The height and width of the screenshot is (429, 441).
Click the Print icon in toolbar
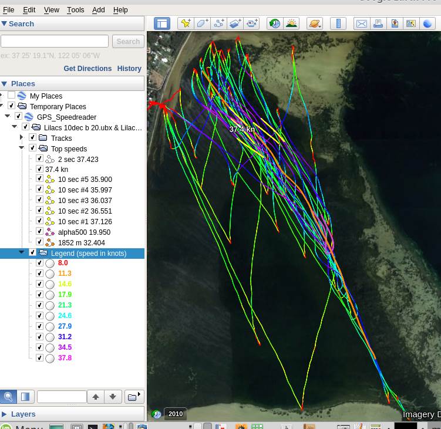(378, 23)
